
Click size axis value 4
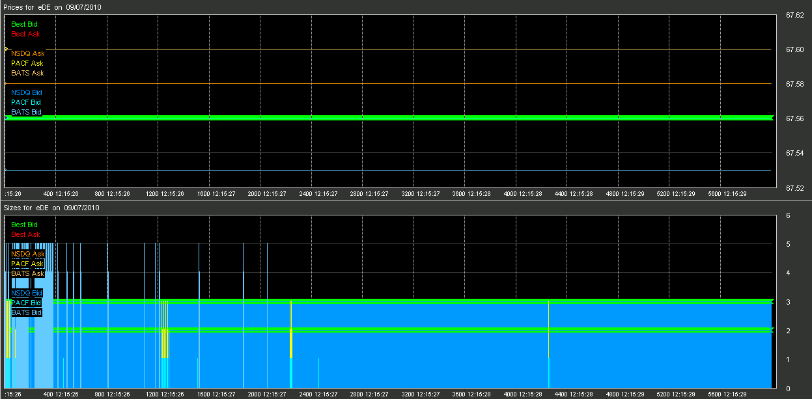[788, 273]
